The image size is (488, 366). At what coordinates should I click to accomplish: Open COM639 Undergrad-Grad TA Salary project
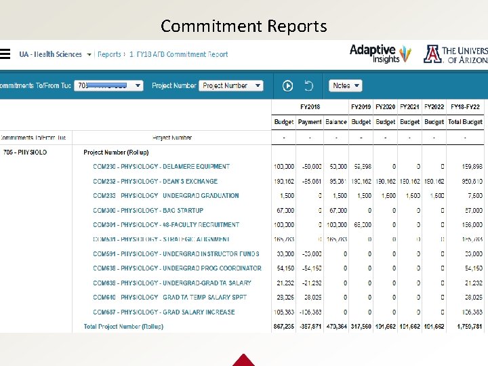pos(172,283)
